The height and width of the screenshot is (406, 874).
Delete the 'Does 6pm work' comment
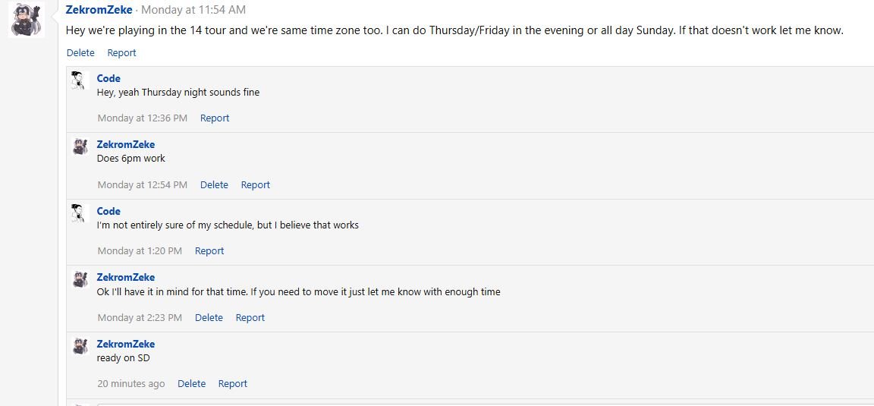214,184
